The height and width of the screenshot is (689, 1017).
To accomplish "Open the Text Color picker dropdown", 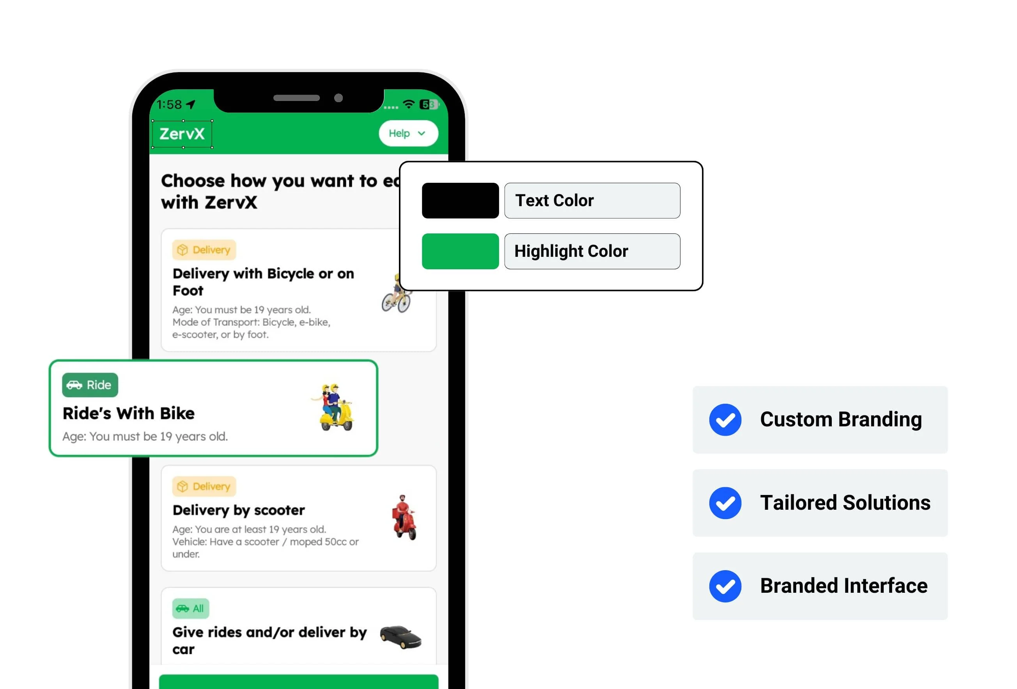I will [x=592, y=200].
